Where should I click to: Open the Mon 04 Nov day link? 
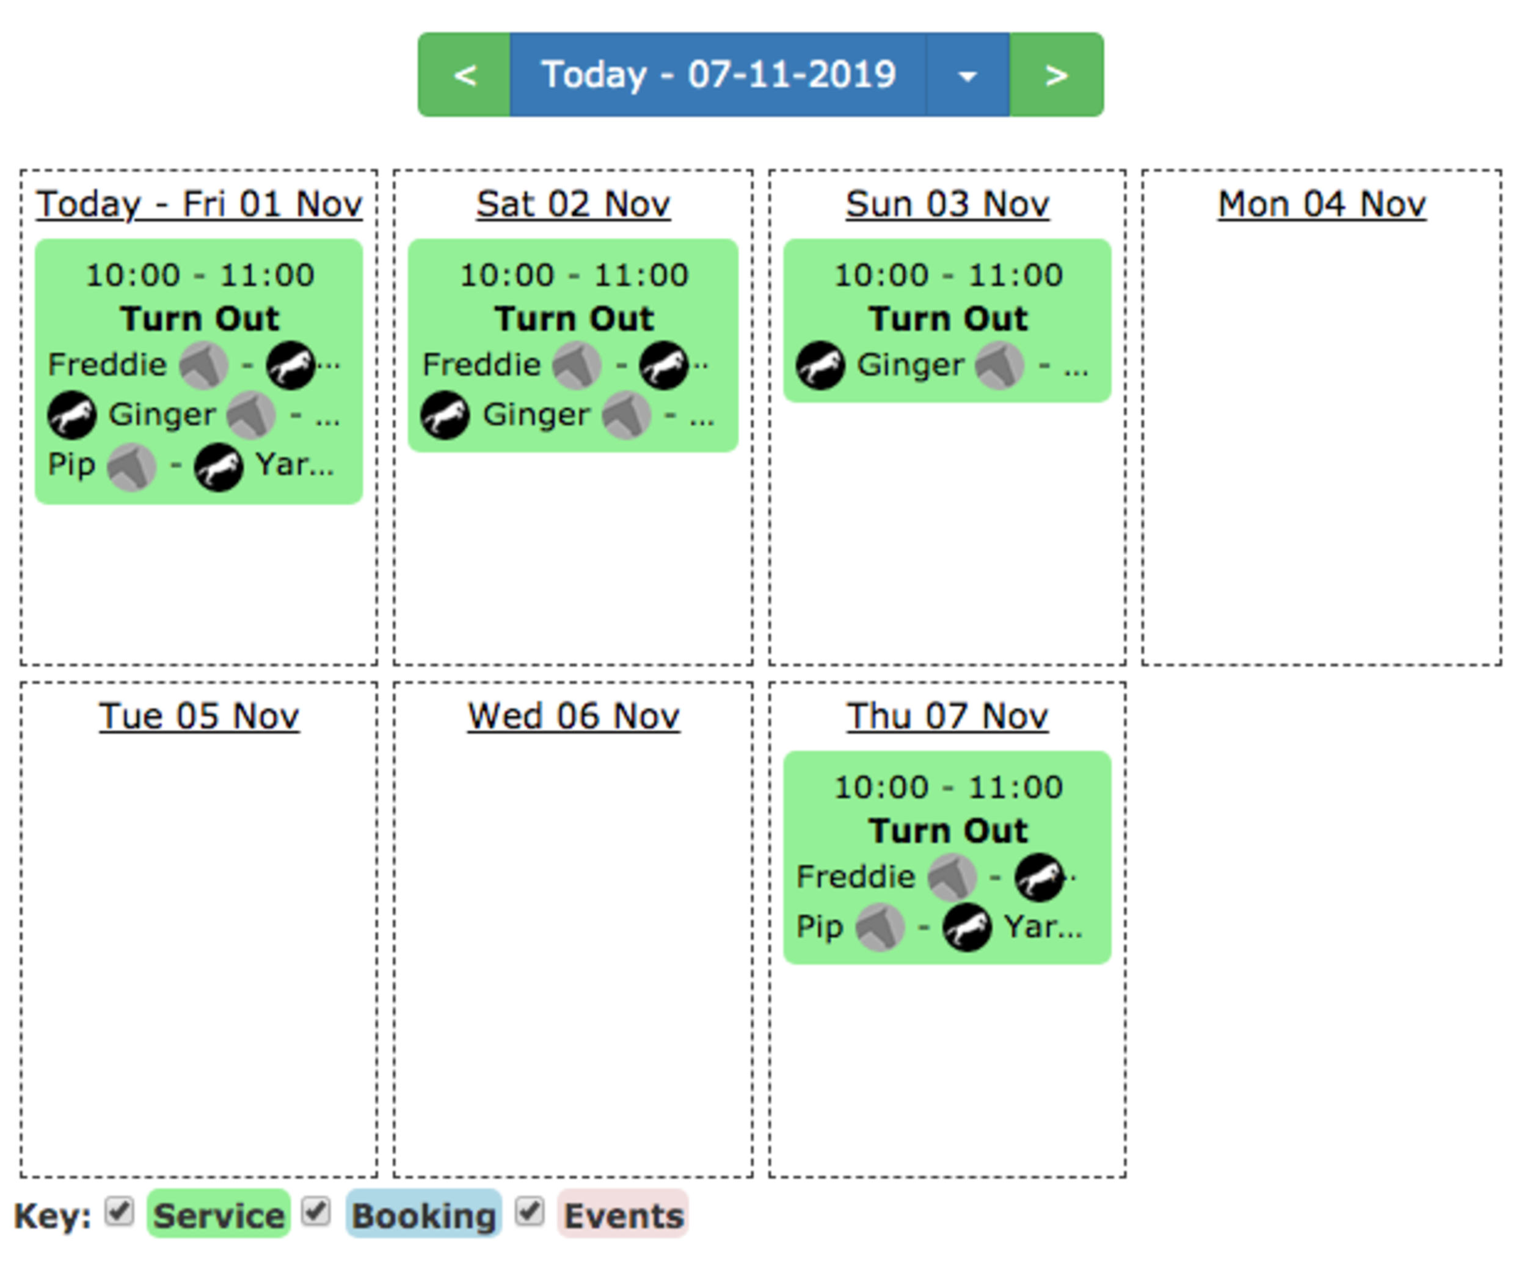[1322, 205]
